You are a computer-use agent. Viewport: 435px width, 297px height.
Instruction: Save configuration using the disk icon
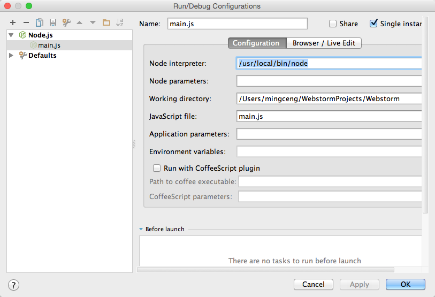53,22
